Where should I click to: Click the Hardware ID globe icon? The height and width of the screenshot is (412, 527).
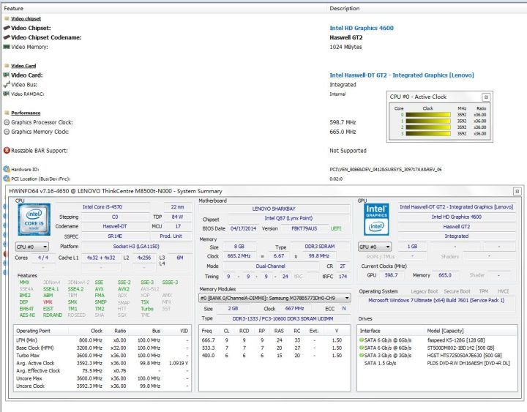(7, 169)
